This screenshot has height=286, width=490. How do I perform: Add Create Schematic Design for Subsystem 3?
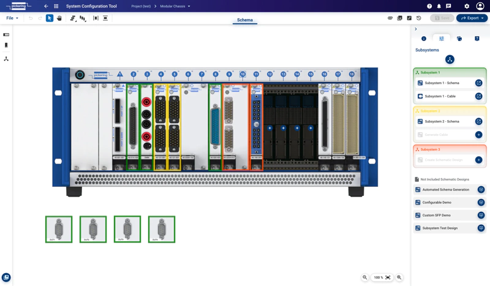[x=478, y=160]
